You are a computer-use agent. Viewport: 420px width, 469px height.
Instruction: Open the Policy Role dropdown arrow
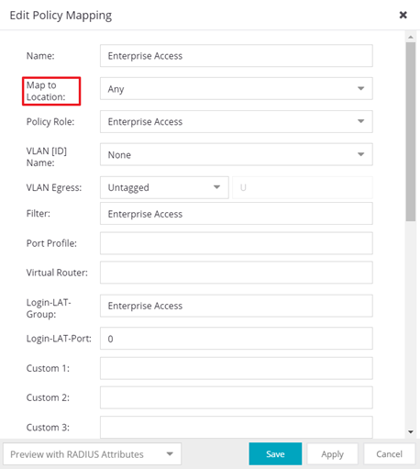pyautogui.click(x=360, y=121)
